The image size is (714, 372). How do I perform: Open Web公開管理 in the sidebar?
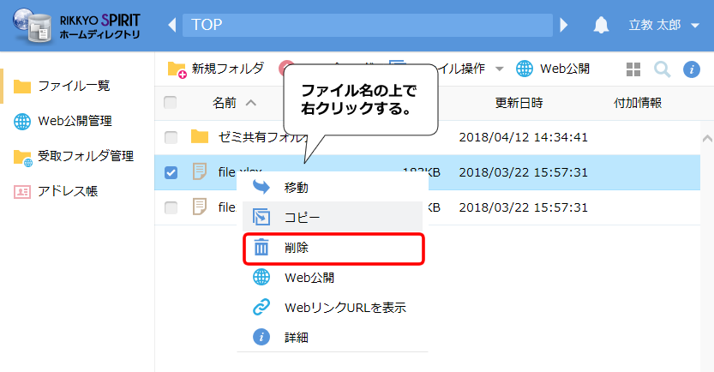(63, 121)
